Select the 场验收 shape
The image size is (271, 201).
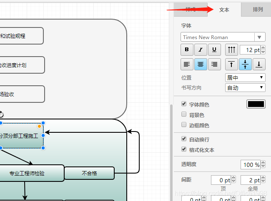(x=22, y=94)
